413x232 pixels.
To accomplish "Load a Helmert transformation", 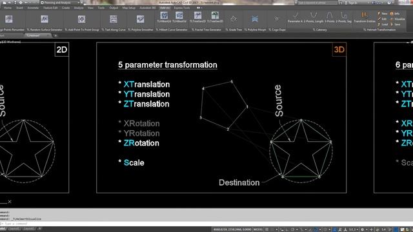I will 383,24.
